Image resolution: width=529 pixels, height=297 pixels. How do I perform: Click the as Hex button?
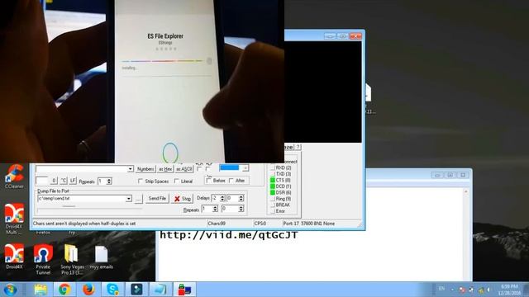165,169
